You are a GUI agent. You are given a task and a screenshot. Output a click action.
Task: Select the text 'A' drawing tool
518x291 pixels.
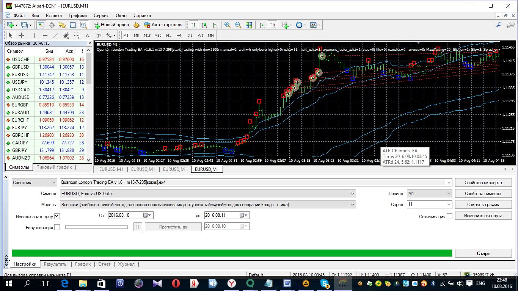click(88, 35)
